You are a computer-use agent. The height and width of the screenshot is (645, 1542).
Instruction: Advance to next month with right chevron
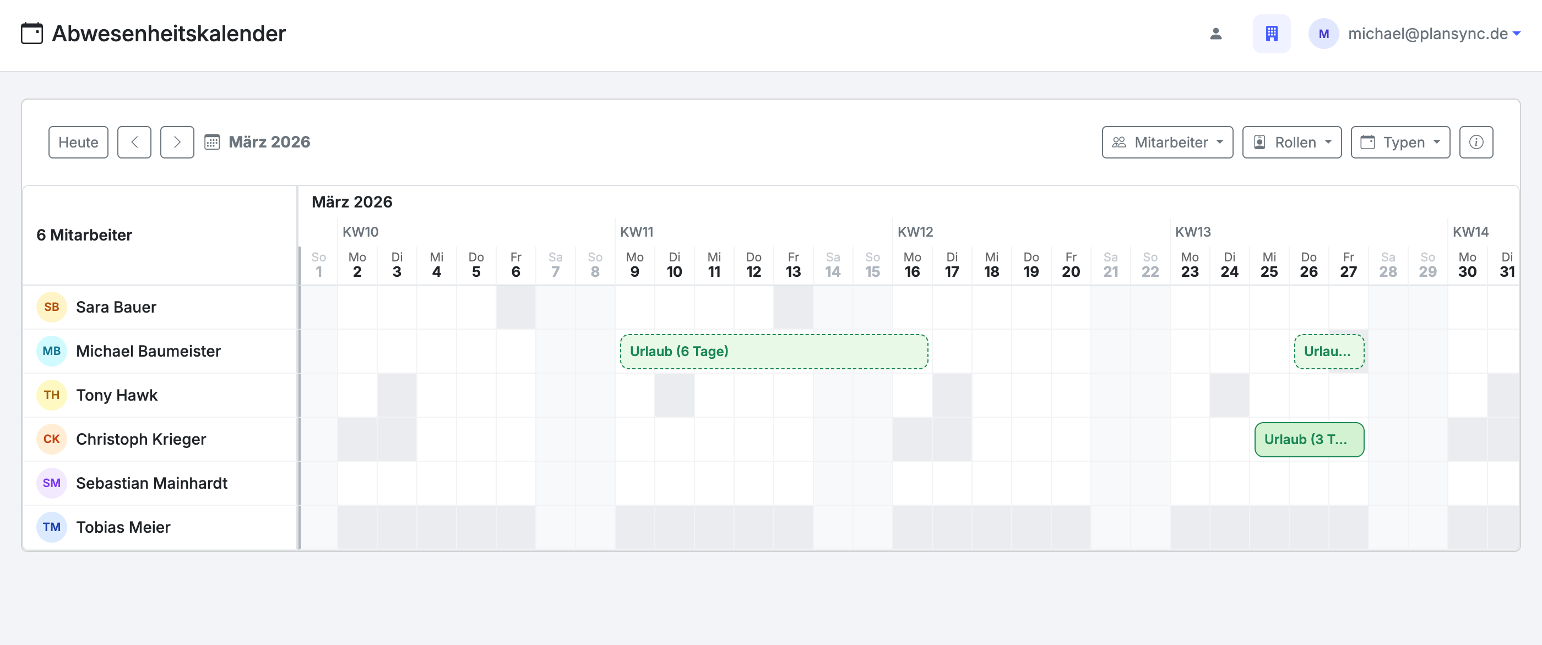pyautogui.click(x=177, y=143)
